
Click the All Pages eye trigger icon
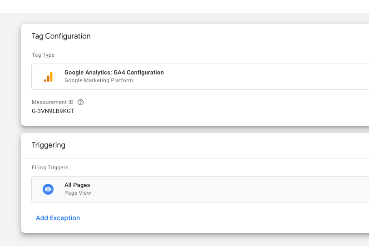coord(48,189)
